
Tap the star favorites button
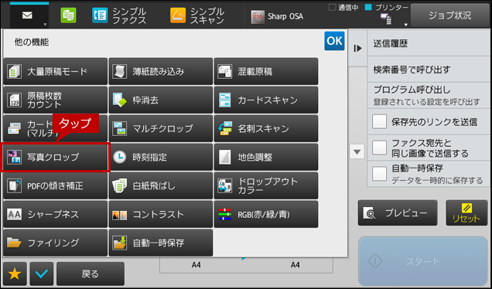click(15, 274)
